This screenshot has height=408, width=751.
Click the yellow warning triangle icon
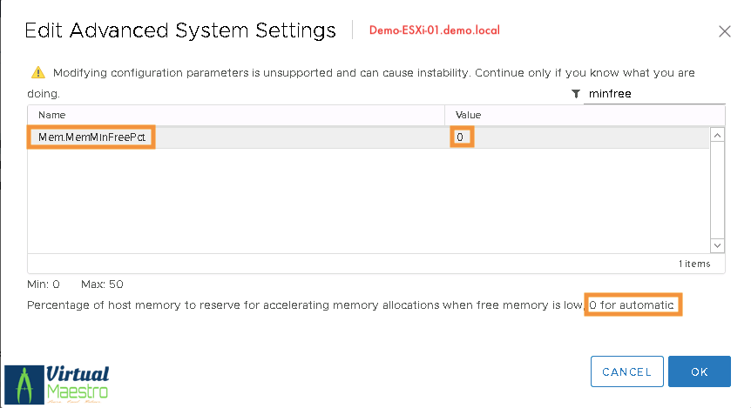point(37,73)
